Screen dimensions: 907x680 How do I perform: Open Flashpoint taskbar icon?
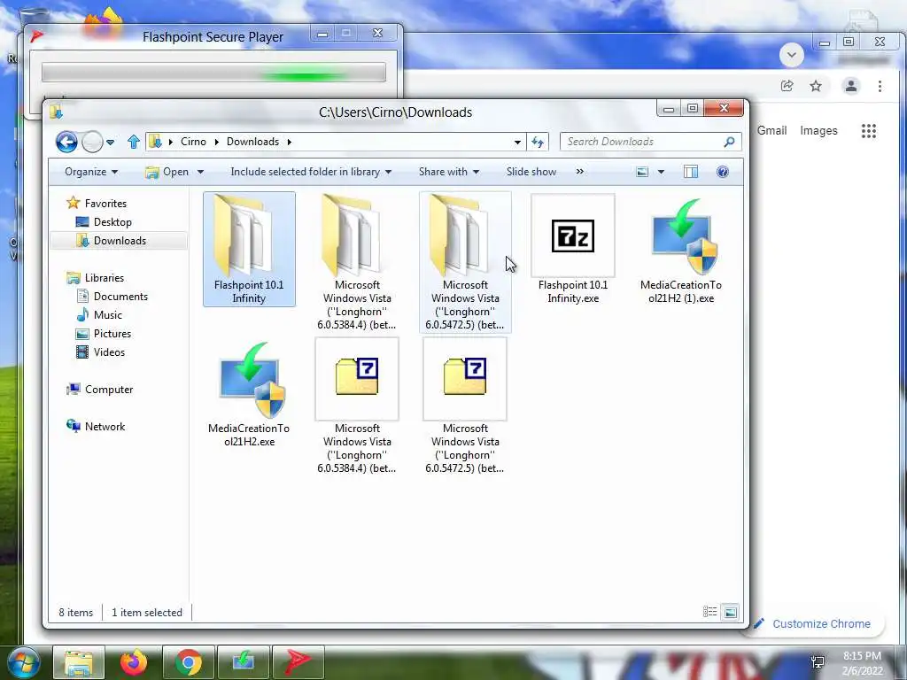coord(298,662)
